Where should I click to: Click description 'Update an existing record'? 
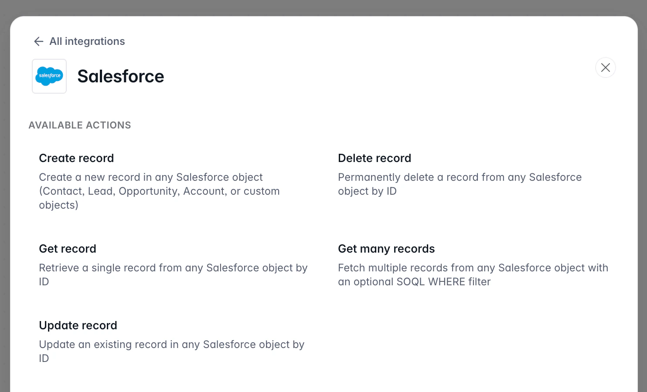(x=172, y=351)
